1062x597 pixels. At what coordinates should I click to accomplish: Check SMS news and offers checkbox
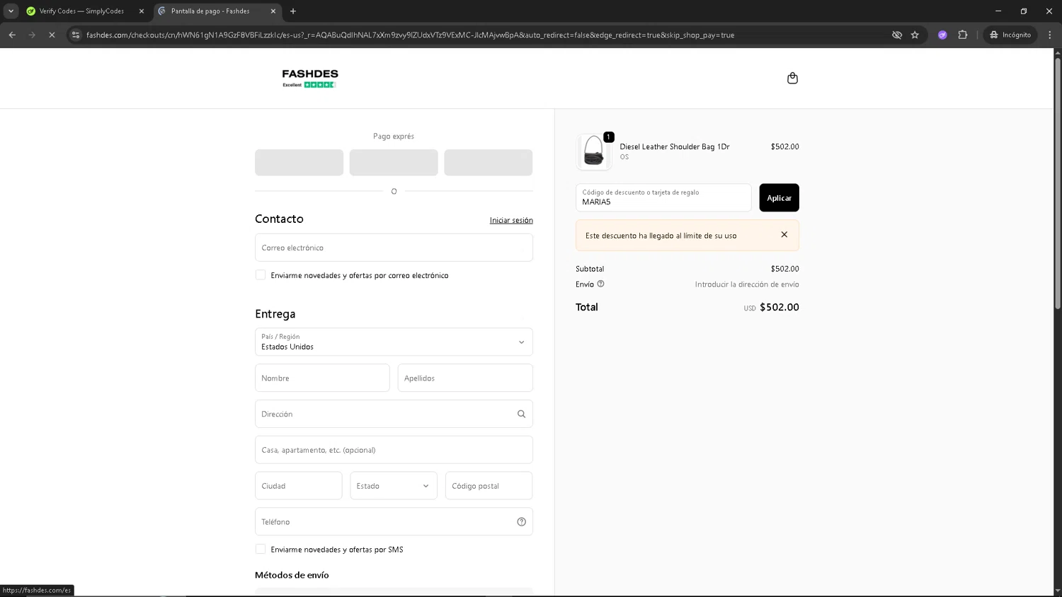[261, 549]
